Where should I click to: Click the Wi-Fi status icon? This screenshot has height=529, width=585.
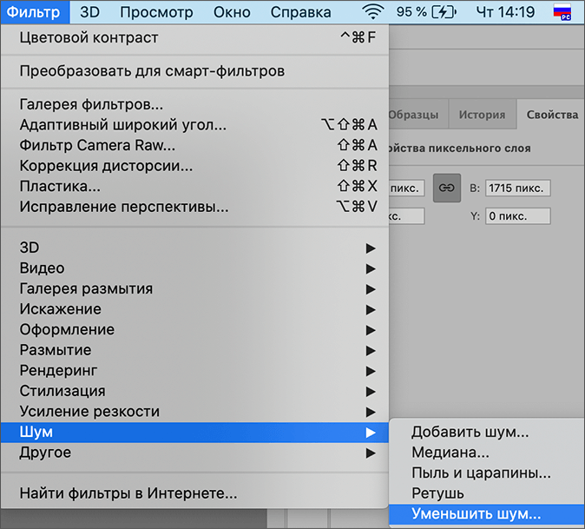point(372,12)
